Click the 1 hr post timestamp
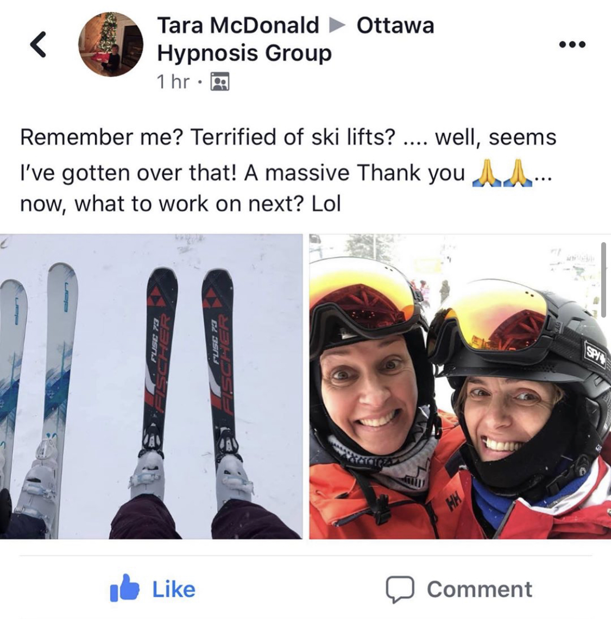 pyautogui.click(x=173, y=81)
